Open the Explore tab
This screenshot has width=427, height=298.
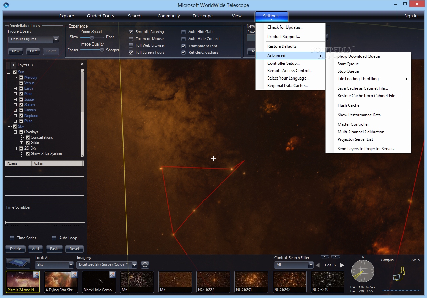pyautogui.click(x=67, y=16)
